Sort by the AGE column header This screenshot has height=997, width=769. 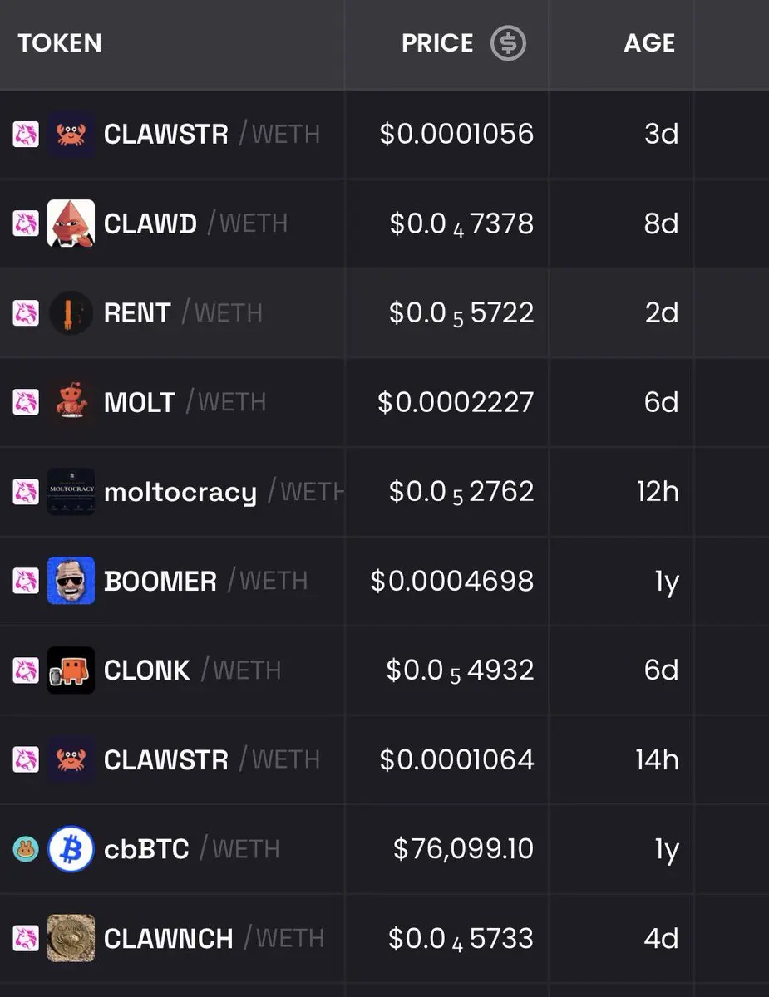649,43
